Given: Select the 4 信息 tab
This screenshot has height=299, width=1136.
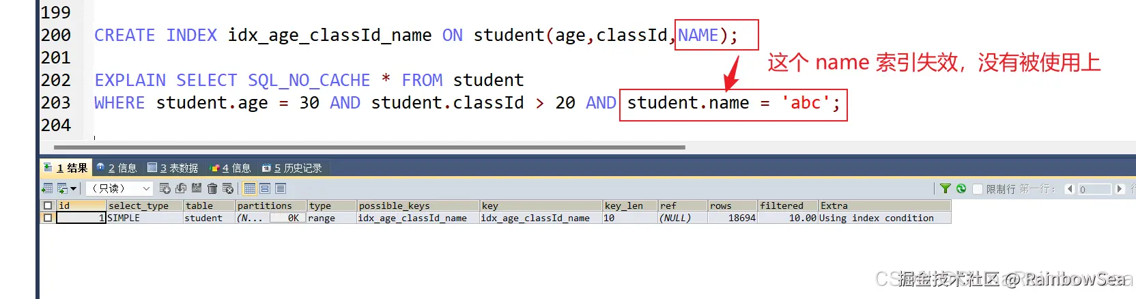Looking at the screenshot, I should 230,168.
